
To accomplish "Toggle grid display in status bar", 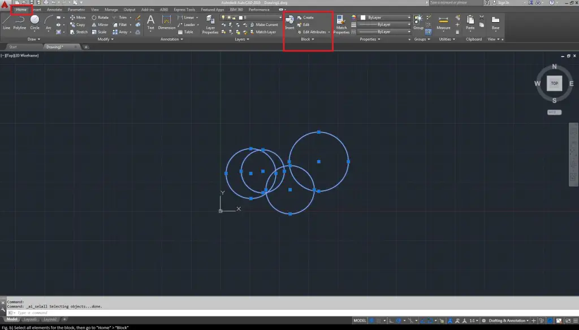I will [x=371, y=320].
